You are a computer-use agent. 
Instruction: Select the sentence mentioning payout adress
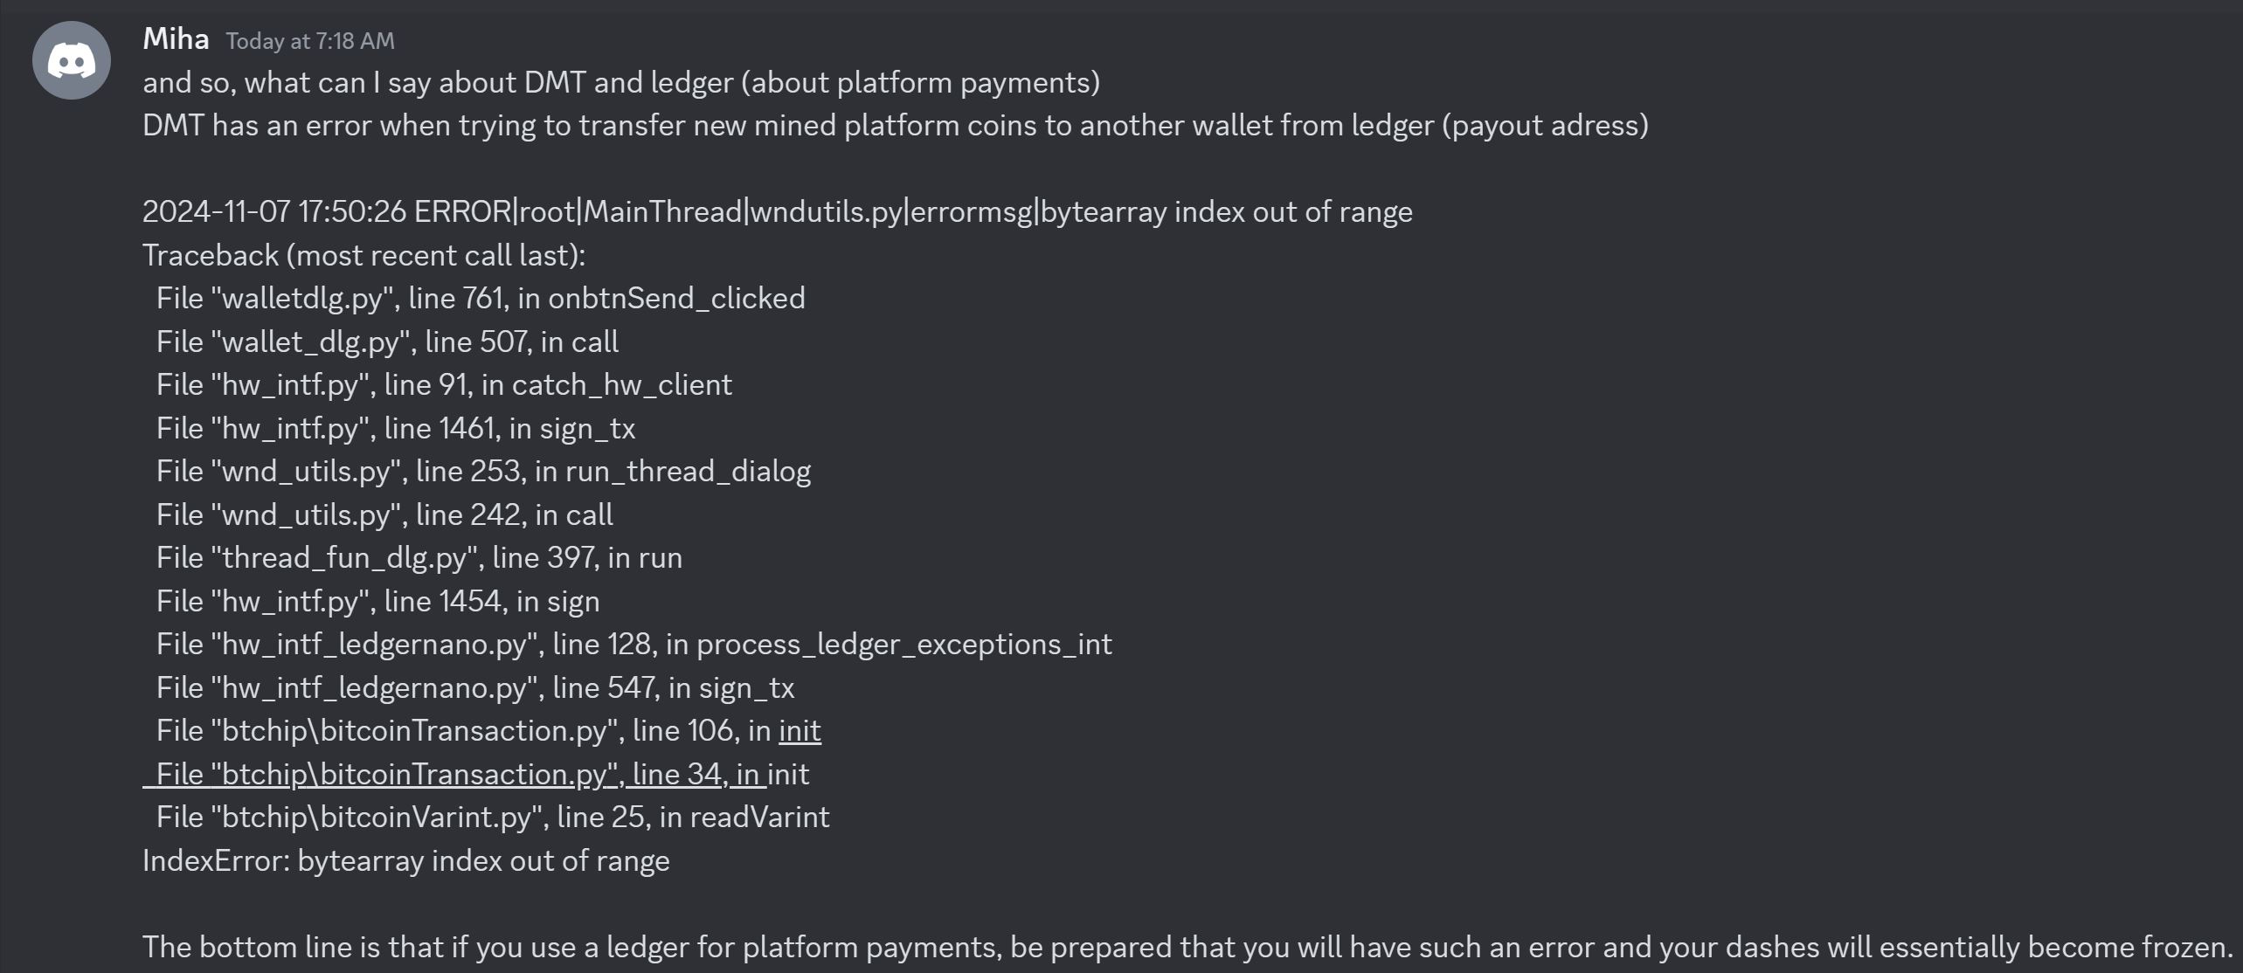coord(896,125)
